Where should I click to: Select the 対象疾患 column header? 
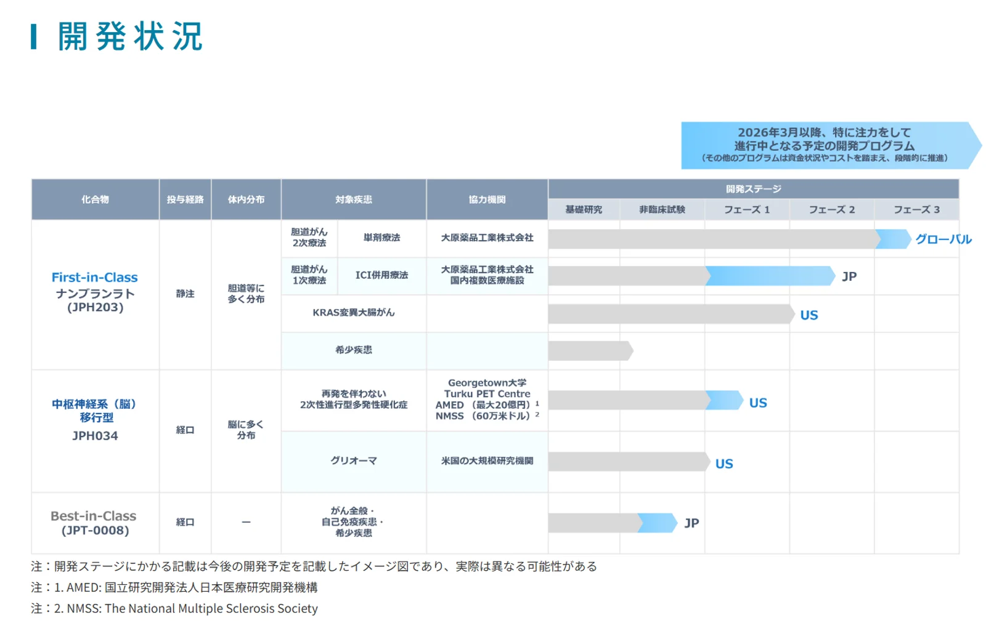click(x=354, y=199)
